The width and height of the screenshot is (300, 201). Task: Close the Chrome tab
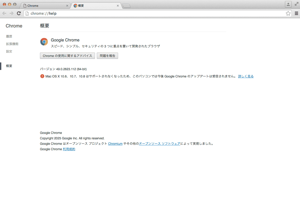tap(67, 6)
